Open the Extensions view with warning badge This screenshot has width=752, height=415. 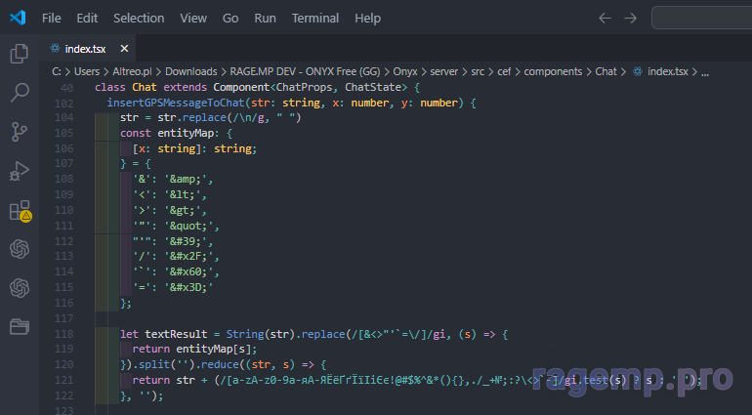[x=20, y=210]
